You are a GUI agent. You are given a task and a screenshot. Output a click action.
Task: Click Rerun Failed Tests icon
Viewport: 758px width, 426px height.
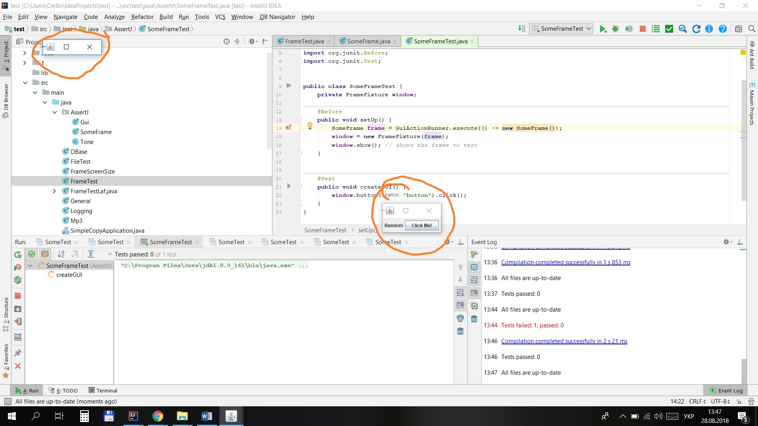pos(18,267)
